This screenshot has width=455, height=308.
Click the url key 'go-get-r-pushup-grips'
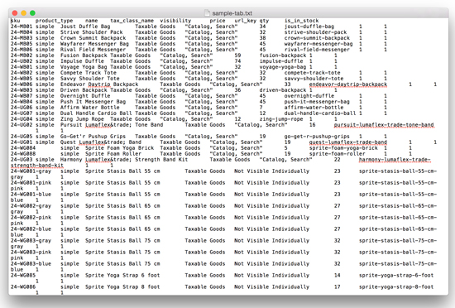(317, 137)
